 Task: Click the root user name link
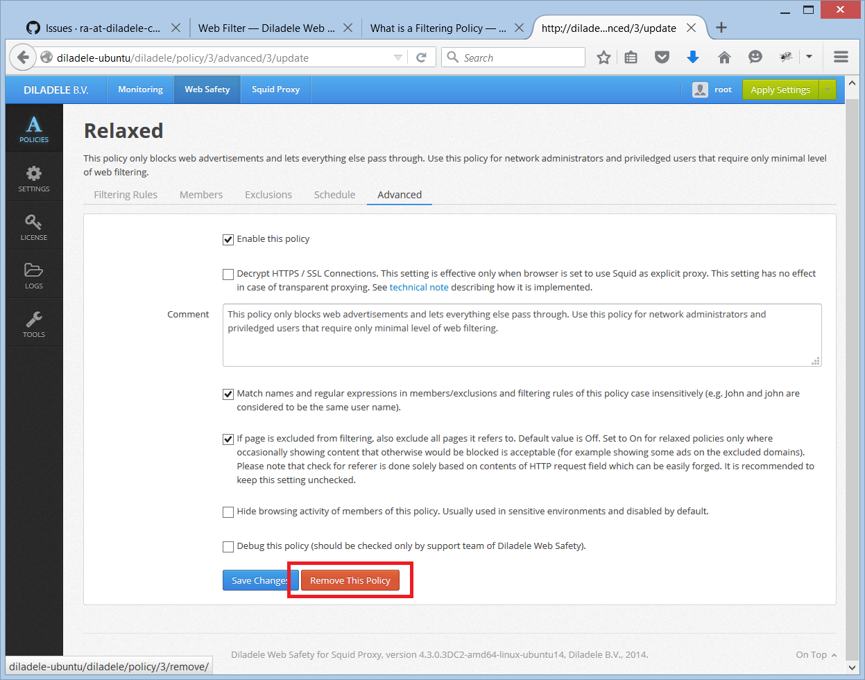pyautogui.click(x=723, y=89)
